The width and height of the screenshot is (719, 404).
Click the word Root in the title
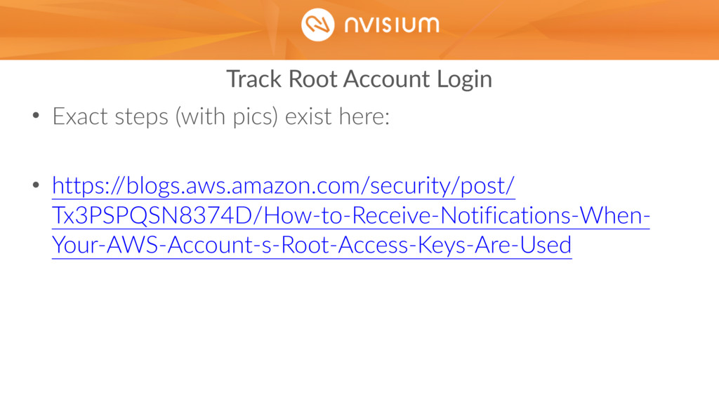[312, 79]
